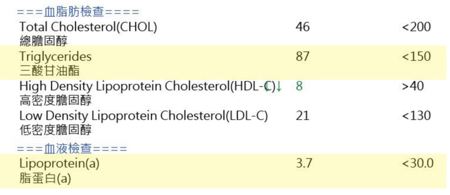
Task: Click the <150 reference range
Action: [x=416, y=56]
